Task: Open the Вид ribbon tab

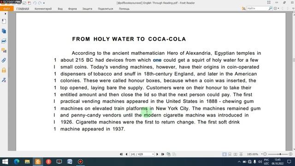Action: point(60,9)
